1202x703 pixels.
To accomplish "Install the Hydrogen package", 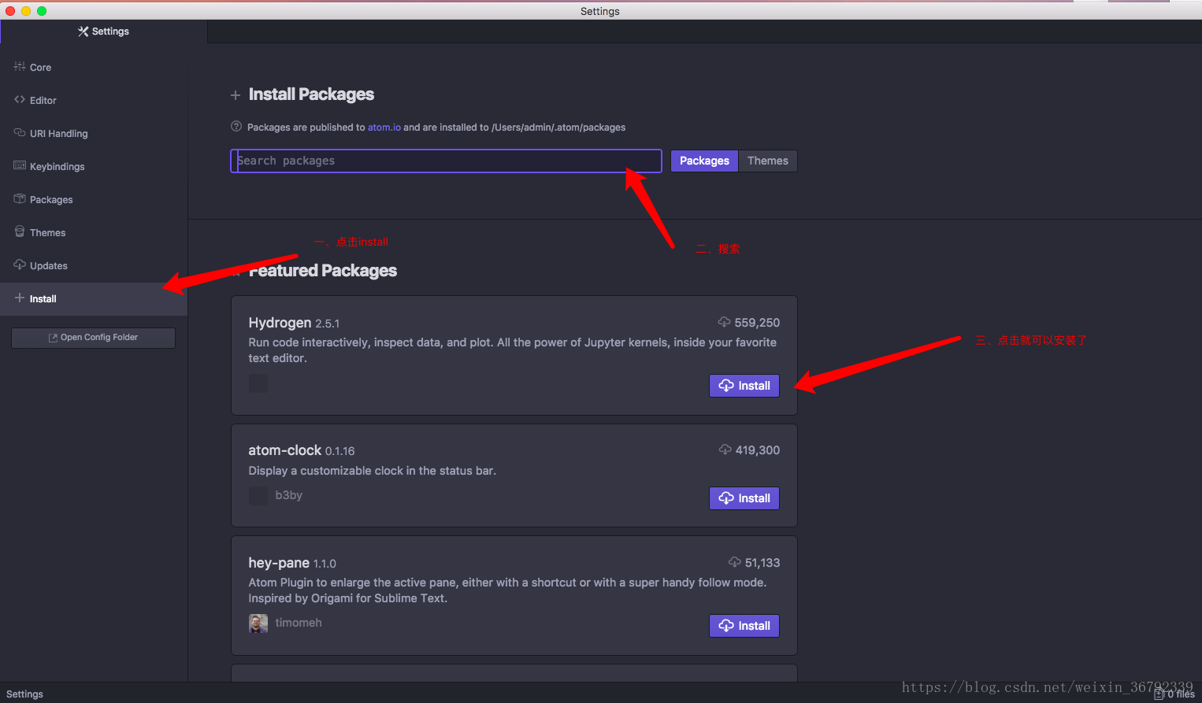I will click(744, 386).
